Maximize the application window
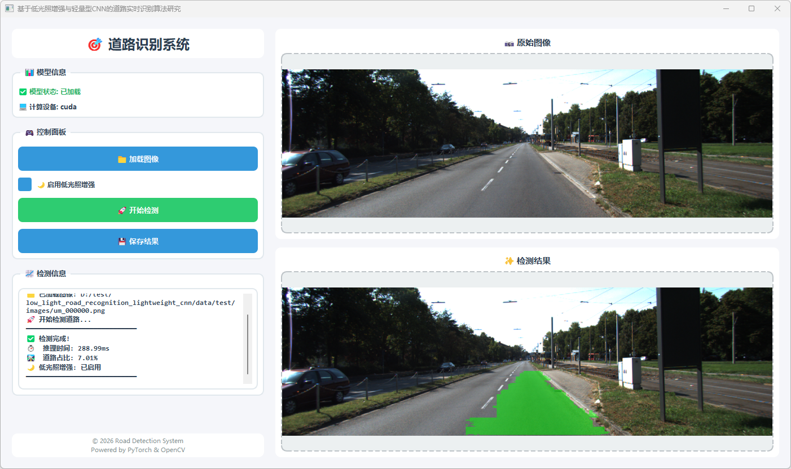Viewport: 791px width, 469px height. point(751,8)
